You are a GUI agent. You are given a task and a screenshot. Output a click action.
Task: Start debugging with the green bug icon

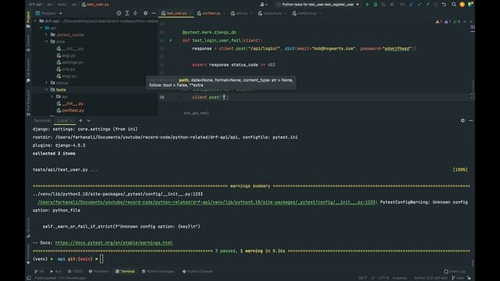(x=376, y=5)
